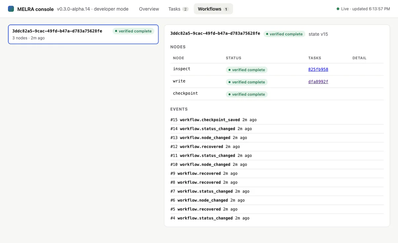Image resolution: width=398 pixels, height=243 pixels.
Task: Click the checkpoint node name
Action: coord(185,93)
